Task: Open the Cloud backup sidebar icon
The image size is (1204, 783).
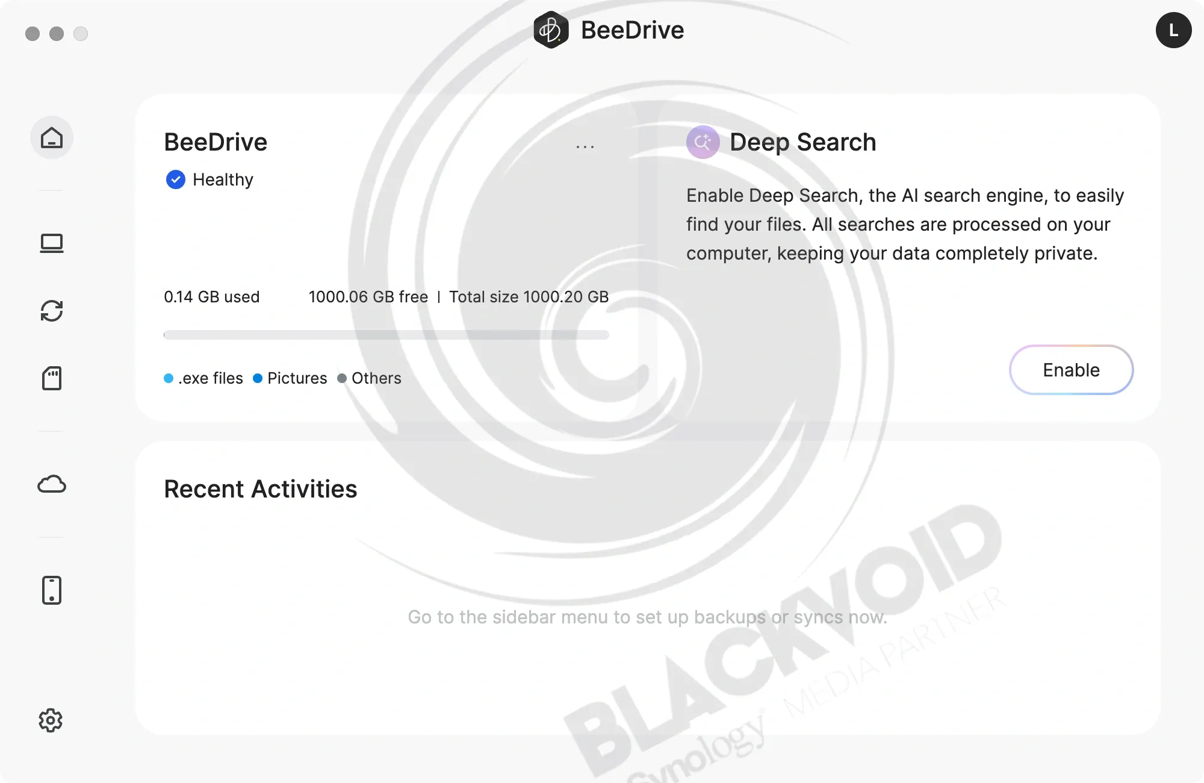Action: click(x=52, y=484)
